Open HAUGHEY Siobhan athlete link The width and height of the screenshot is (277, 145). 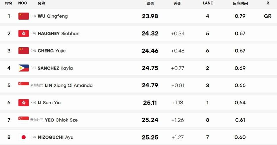(59, 33)
